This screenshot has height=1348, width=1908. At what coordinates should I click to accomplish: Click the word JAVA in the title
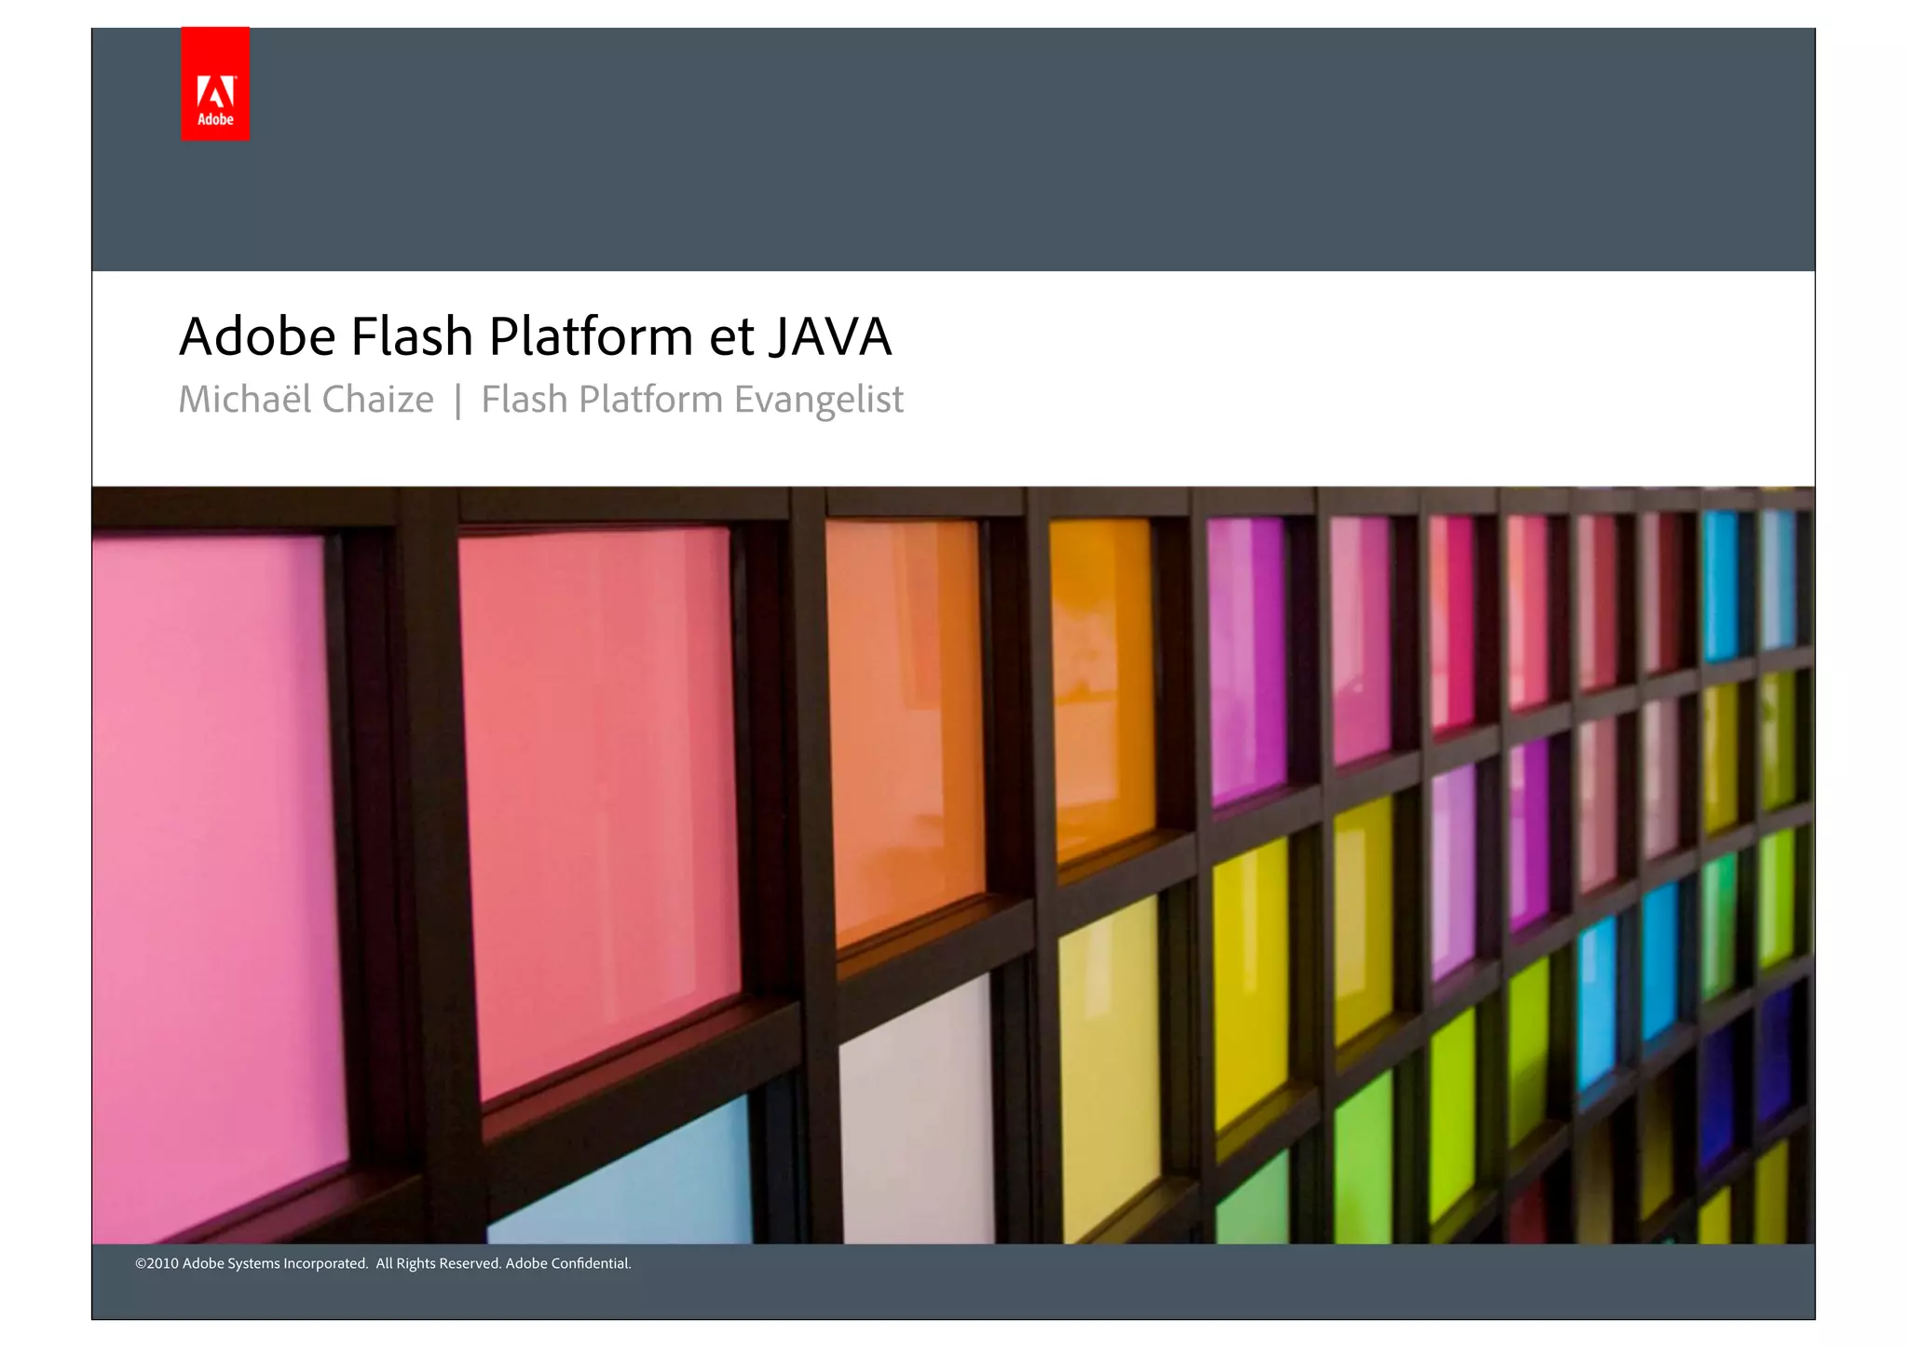831,336
